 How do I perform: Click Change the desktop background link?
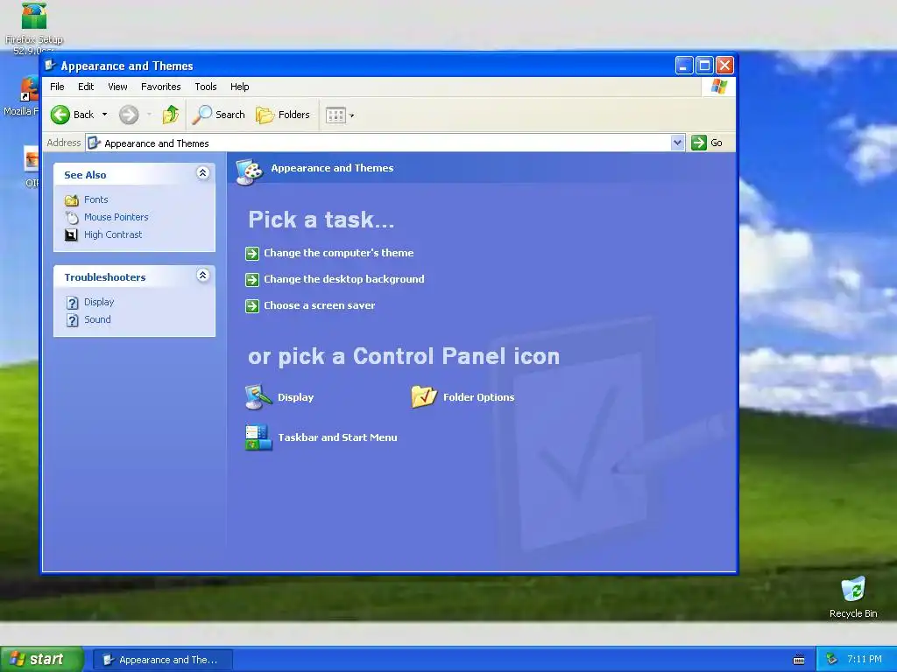343,279
